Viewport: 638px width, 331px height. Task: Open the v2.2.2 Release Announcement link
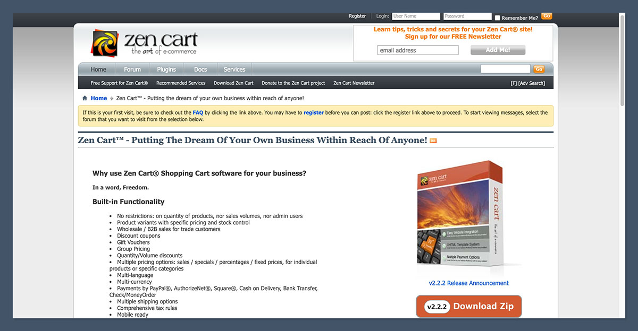pyautogui.click(x=469, y=283)
